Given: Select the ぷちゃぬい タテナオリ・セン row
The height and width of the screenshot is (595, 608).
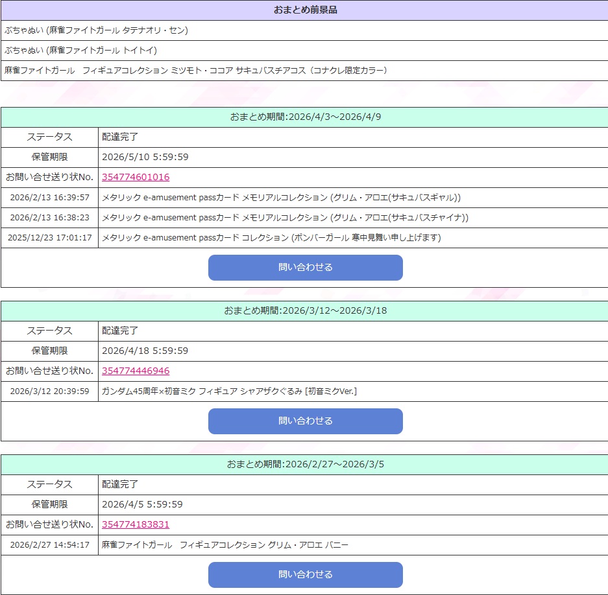Looking at the screenshot, I should 96,30.
